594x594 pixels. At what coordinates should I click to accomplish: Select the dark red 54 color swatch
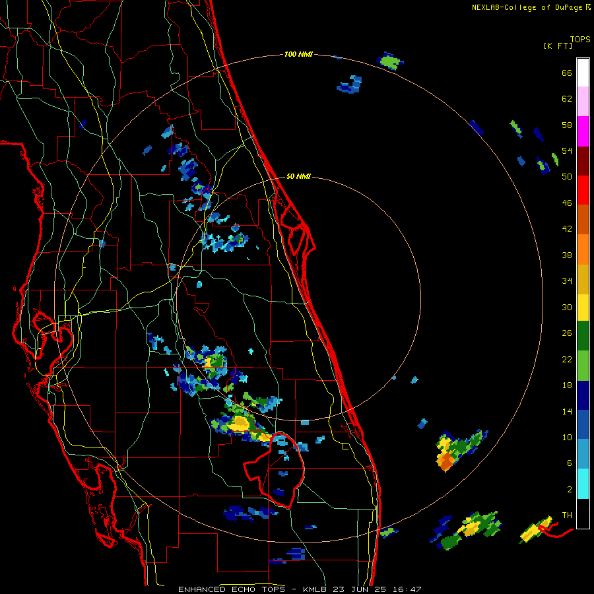583,161
